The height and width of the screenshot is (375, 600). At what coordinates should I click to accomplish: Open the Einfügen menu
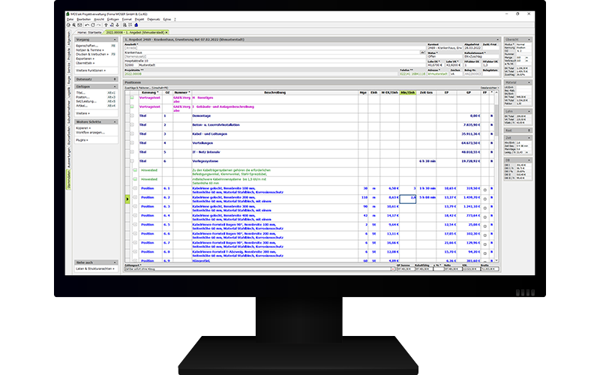(x=113, y=19)
